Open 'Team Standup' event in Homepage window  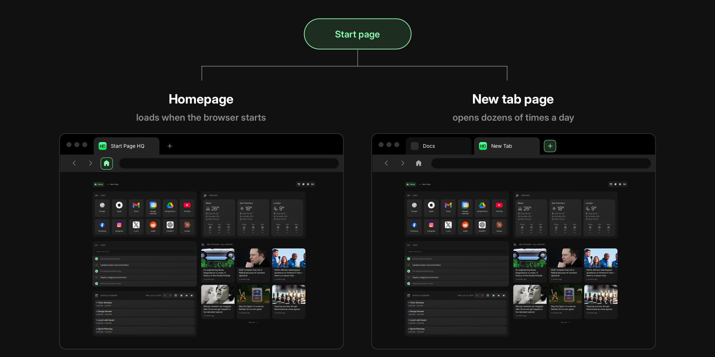click(145, 304)
